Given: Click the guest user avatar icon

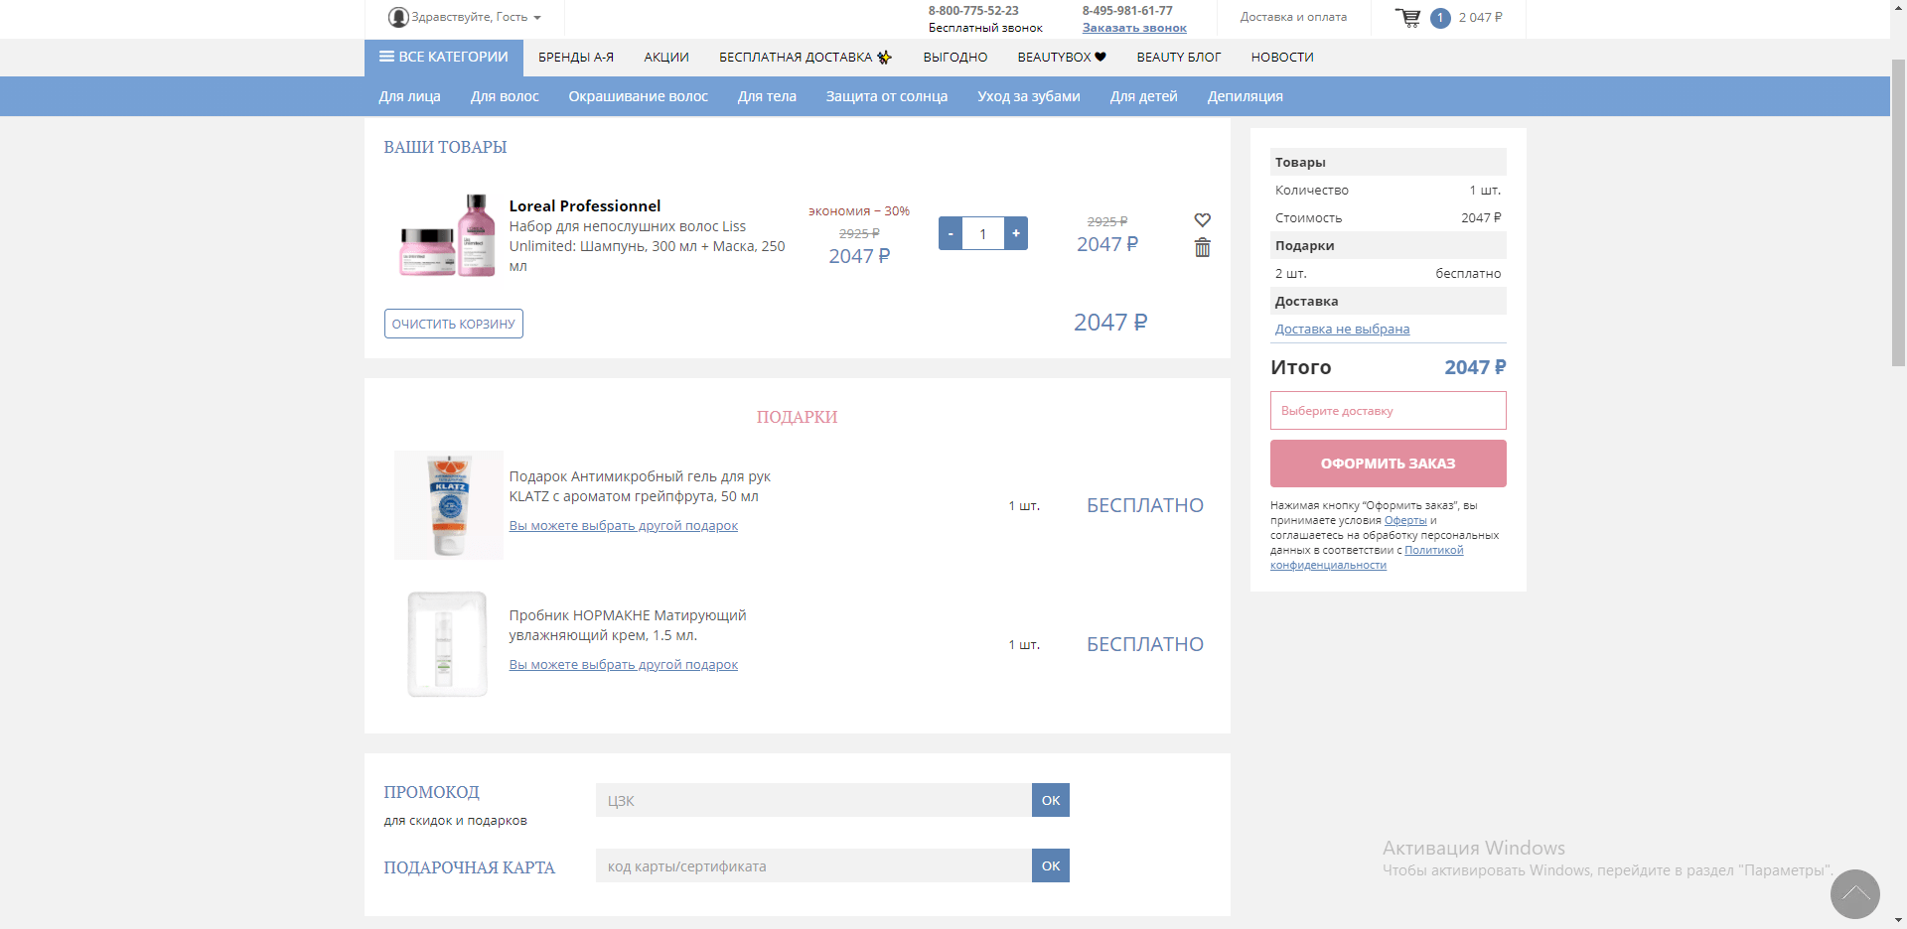Looking at the screenshot, I should click(x=398, y=17).
